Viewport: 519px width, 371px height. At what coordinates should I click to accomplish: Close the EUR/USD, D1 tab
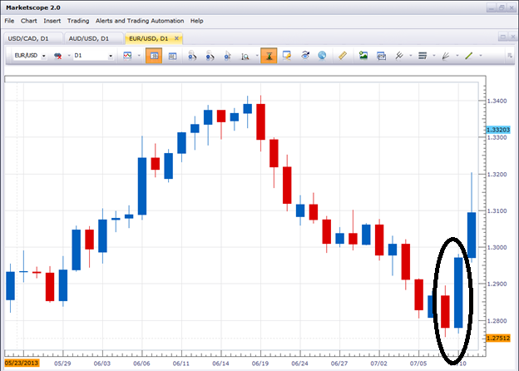pyautogui.click(x=176, y=37)
